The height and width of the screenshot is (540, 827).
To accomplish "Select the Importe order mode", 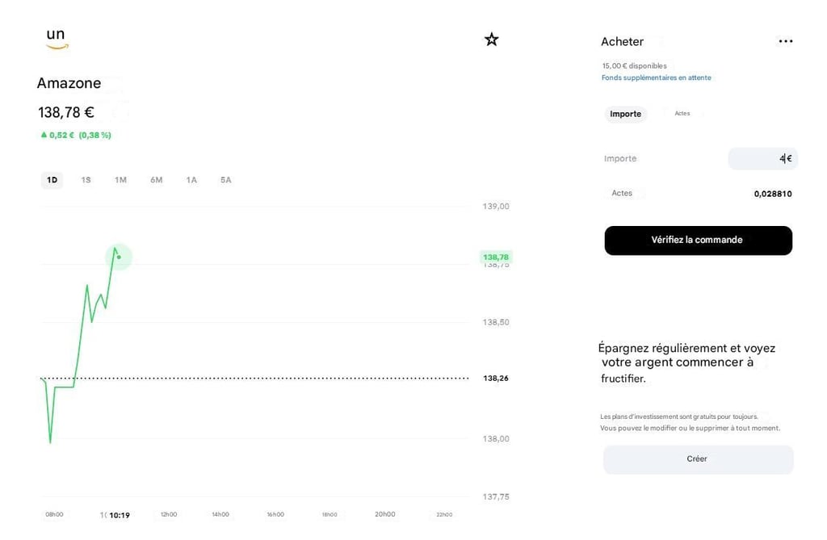I will [x=625, y=114].
